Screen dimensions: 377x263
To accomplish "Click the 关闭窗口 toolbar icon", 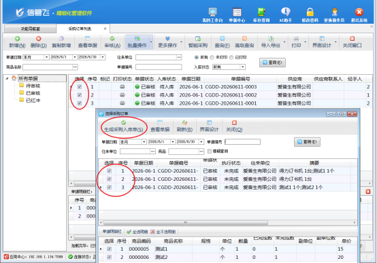I will coord(353,42).
